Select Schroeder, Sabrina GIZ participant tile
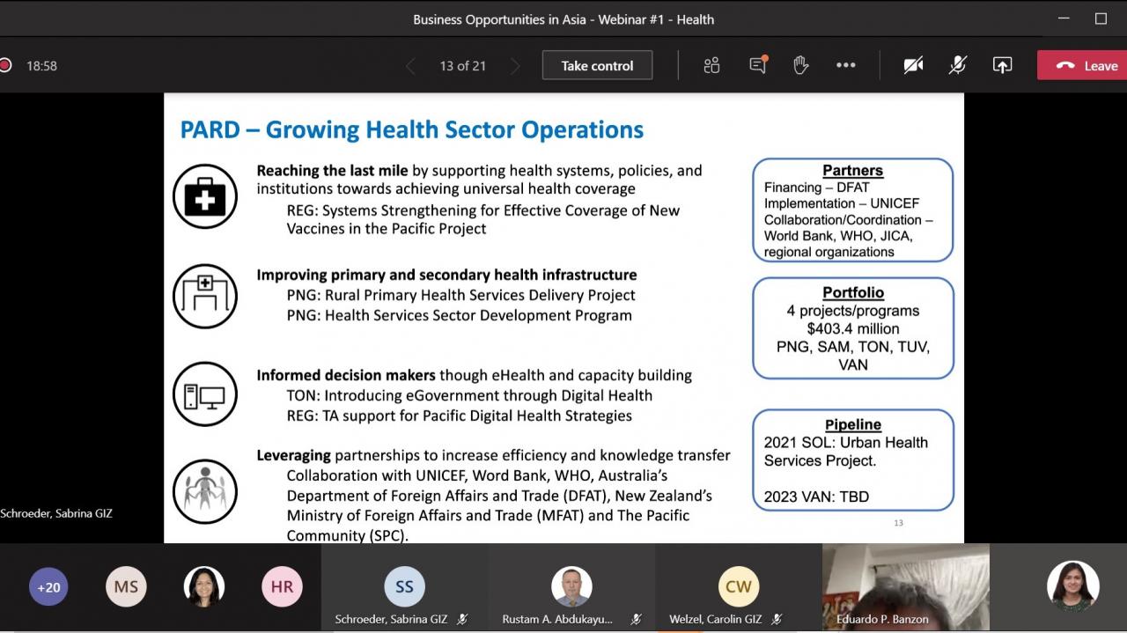This screenshot has height=633, width=1127. (404, 588)
